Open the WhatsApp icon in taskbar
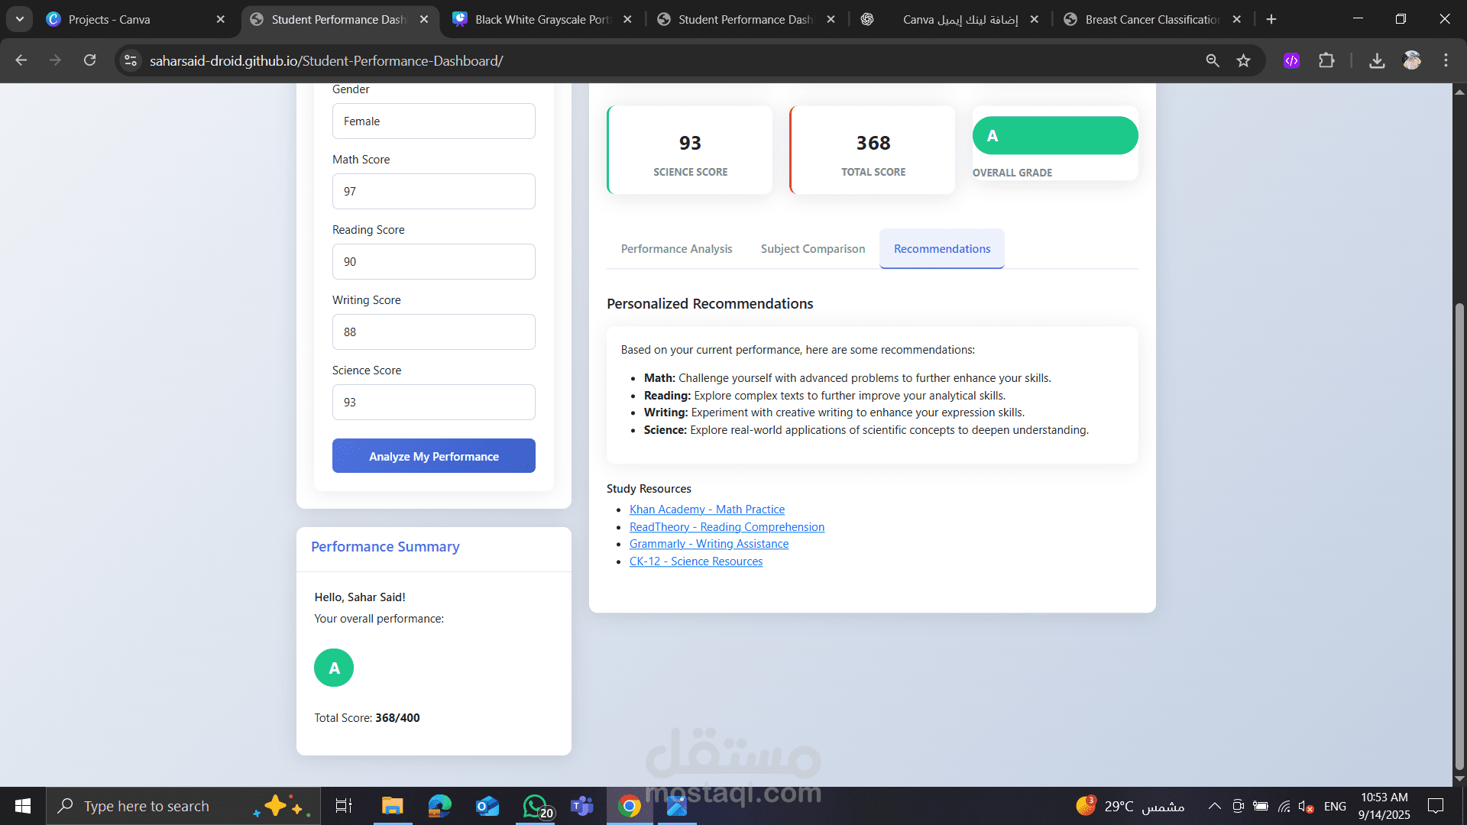This screenshot has width=1467, height=825. 536,806
